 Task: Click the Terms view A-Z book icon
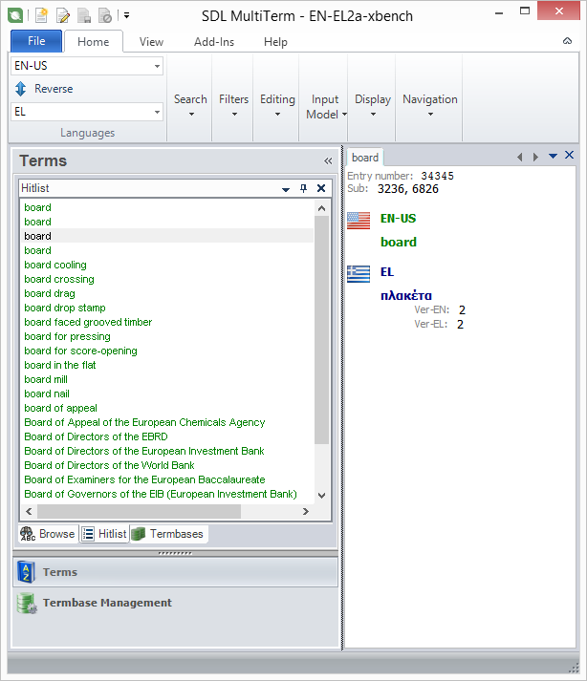[26, 572]
